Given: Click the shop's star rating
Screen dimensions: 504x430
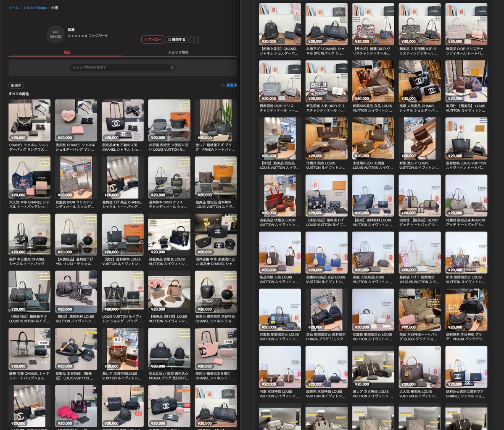Looking at the screenshot, I should 76,36.
